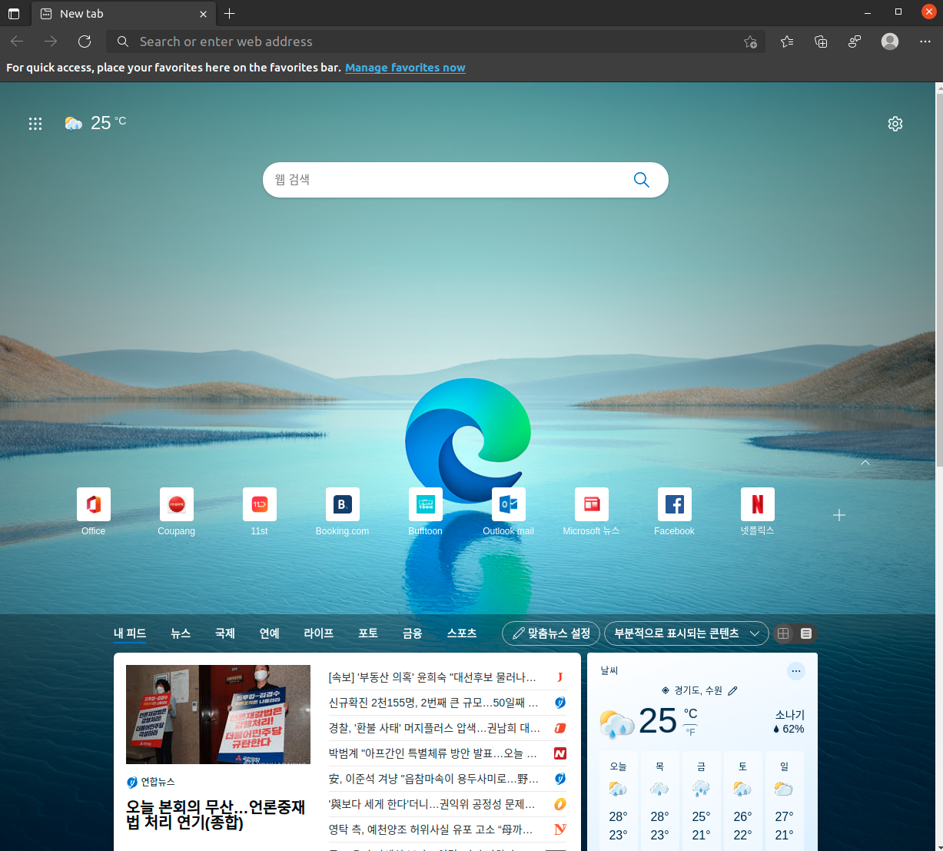Open 박범계 아프간인 특별체류 headline
Viewport: 943px width, 851px height.
click(x=433, y=753)
